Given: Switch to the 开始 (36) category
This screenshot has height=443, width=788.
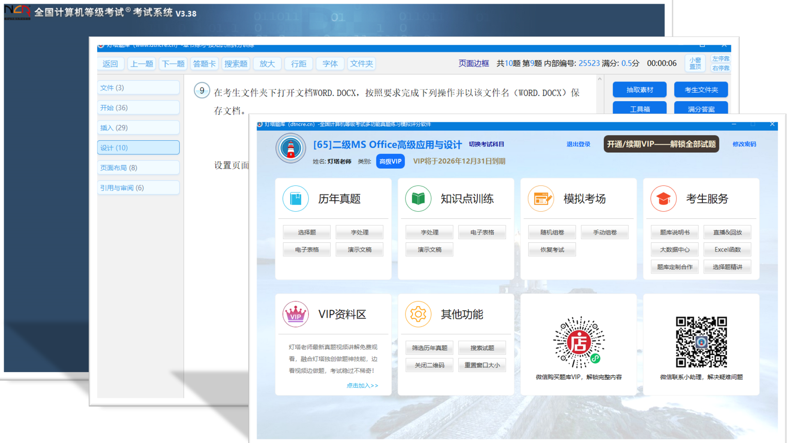Looking at the screenshot, I should [x=138, y=107].
